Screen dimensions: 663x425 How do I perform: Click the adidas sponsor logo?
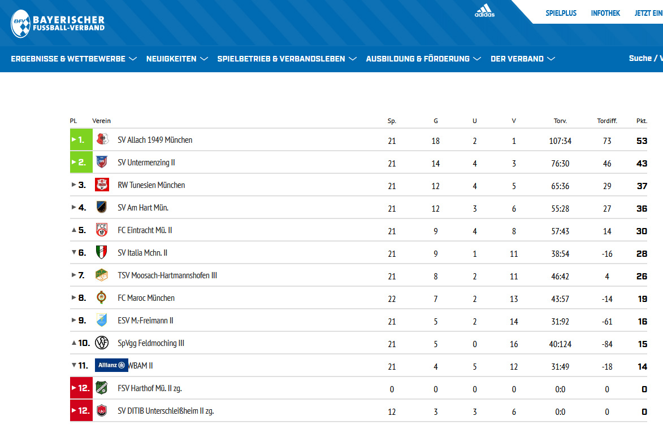pyautogui.click(x=484, y=11)
